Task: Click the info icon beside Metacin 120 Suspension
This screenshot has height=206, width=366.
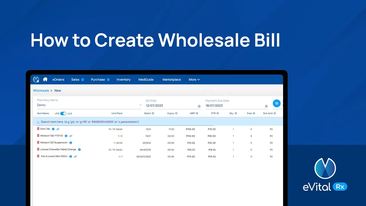Action: pos(71,143)
